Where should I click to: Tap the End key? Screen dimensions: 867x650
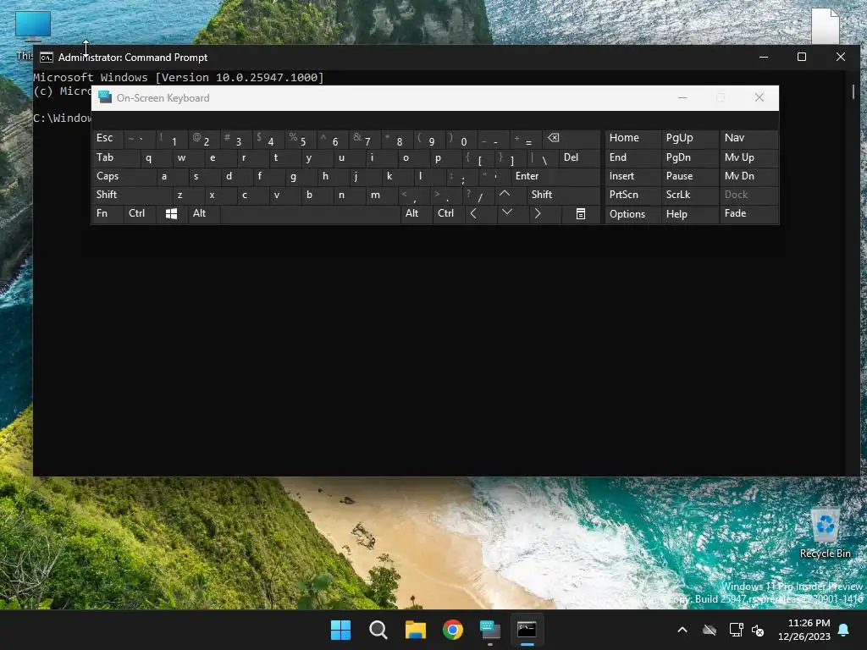pyautogui.click(x=632, y=157)
